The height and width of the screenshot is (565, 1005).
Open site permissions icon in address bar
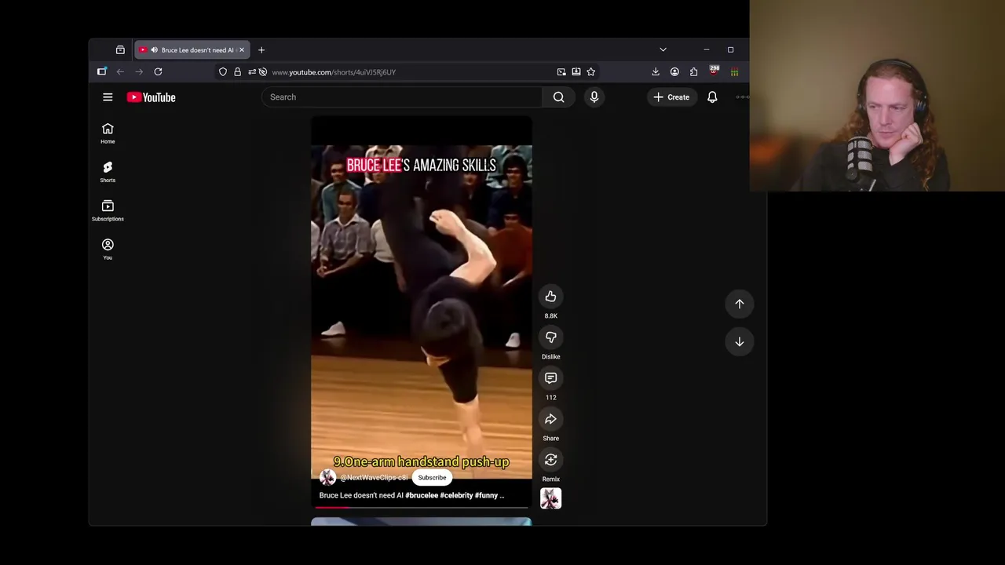coord(251,72)
